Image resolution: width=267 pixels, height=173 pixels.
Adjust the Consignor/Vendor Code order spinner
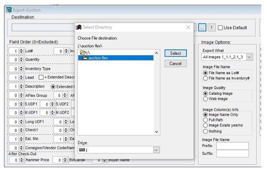(21, 148)
